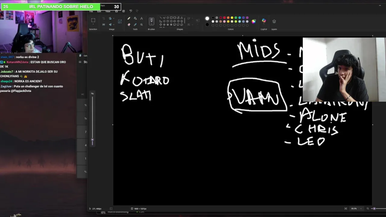Image resolution: width=386 pixels, height=217 pixels.
Task: Select the Fill bucket tool
Action: click(x=135, y=18)
